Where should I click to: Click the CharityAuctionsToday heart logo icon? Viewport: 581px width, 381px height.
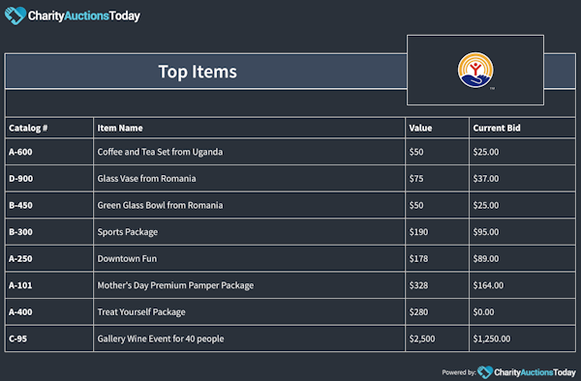[x=15, y=15]
